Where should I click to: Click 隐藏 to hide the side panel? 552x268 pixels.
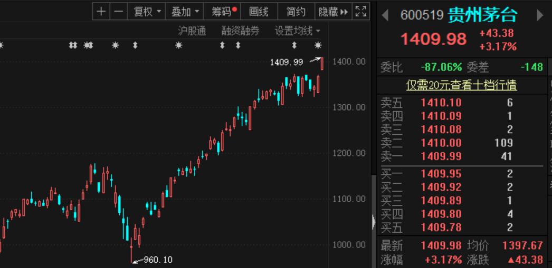[x=332, y=12]
